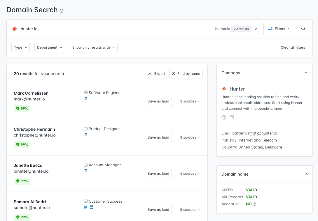This screenshot has height=221, width=318.
Task: Open Mark Cornelissen's LinkedIn profile
Action: 85,98
